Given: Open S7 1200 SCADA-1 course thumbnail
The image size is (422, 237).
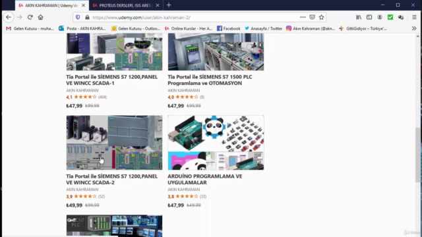Looking at the screenshot, I should 114,52.
